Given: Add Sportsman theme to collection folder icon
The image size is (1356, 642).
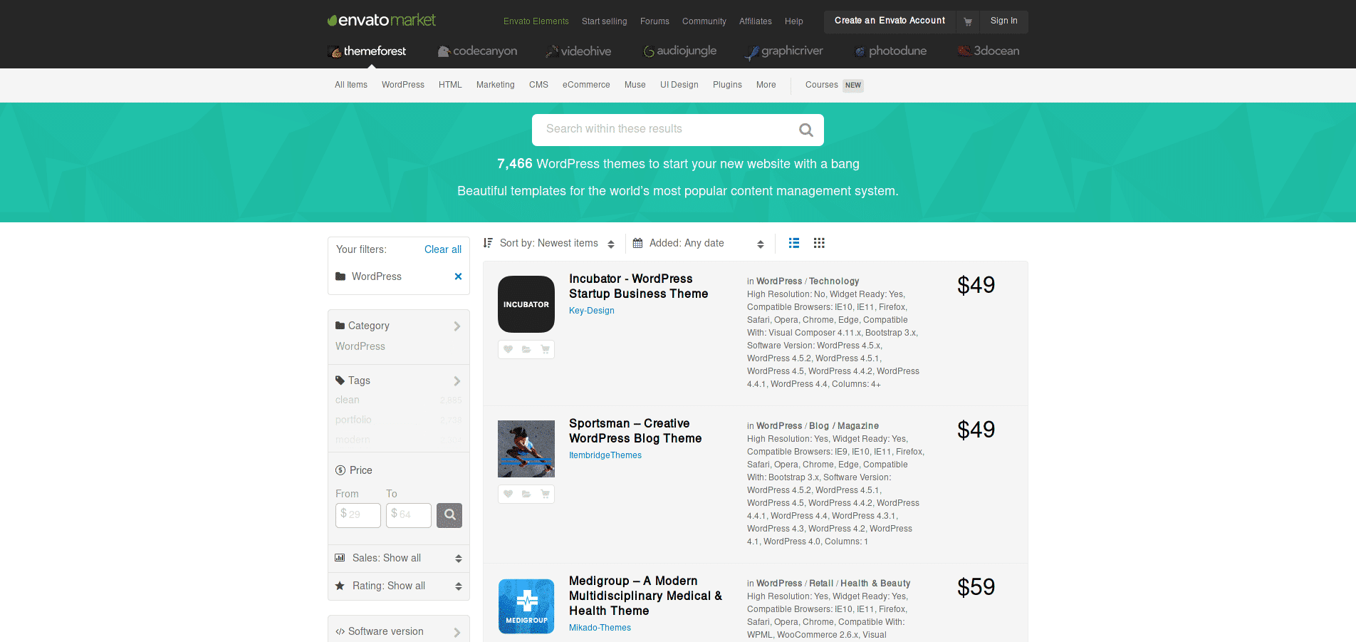Looking at the screenshot, I should click(x=526, y=494).
